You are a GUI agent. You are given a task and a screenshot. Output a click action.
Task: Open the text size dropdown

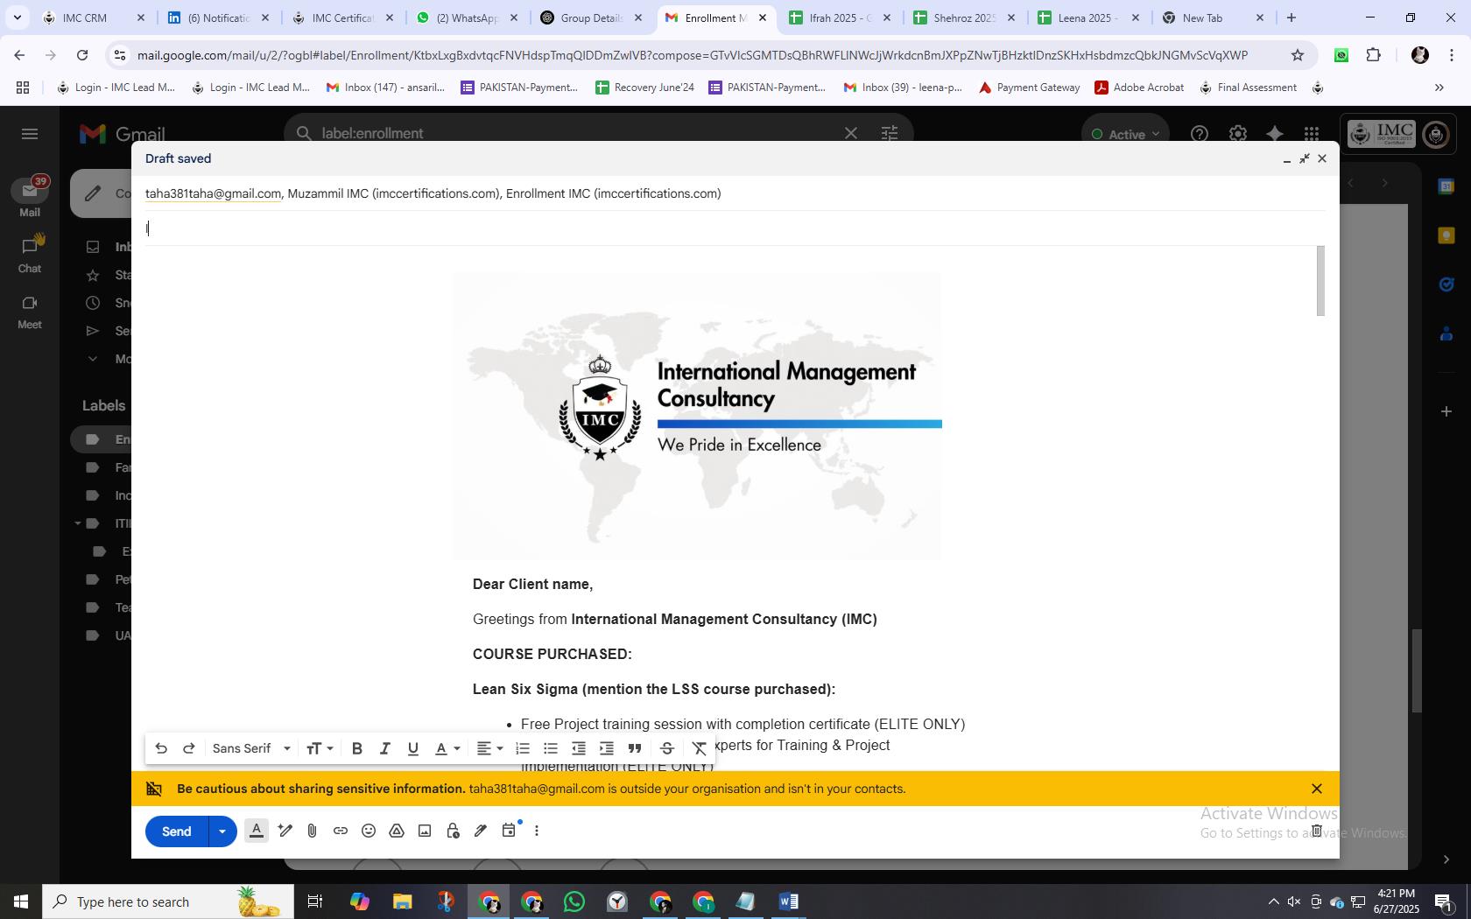click(320, 748)
